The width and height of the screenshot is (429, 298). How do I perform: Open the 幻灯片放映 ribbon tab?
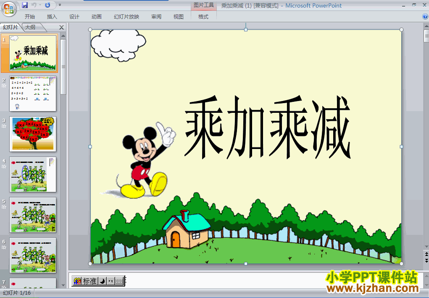(126, 17)
